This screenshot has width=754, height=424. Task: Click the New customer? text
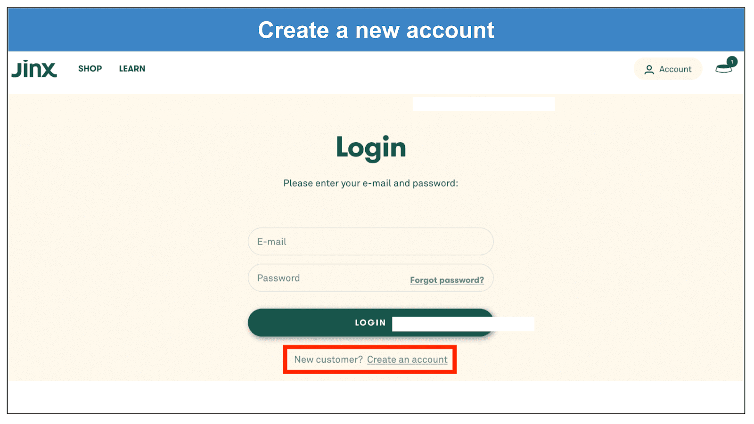(328, 359)
